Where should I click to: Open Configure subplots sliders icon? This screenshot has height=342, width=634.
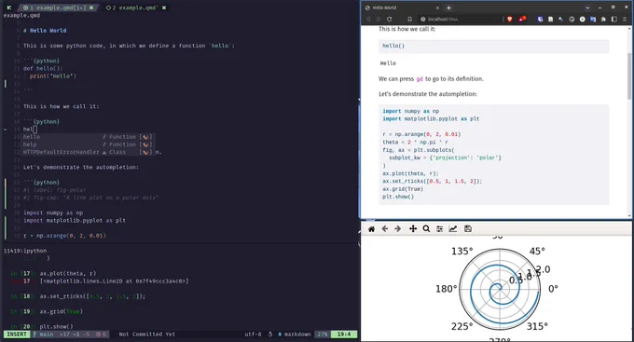pyautogui.click(x=439, y=229)
